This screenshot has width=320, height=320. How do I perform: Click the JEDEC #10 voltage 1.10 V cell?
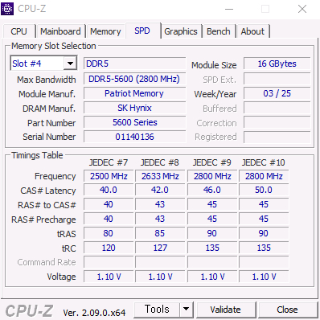click(264, 277)
